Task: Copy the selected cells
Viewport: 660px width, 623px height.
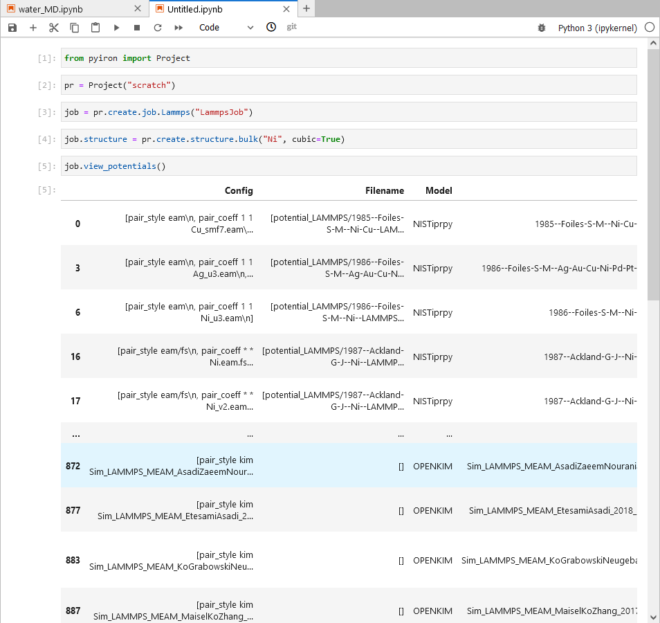Action: (x=74, y=27)
